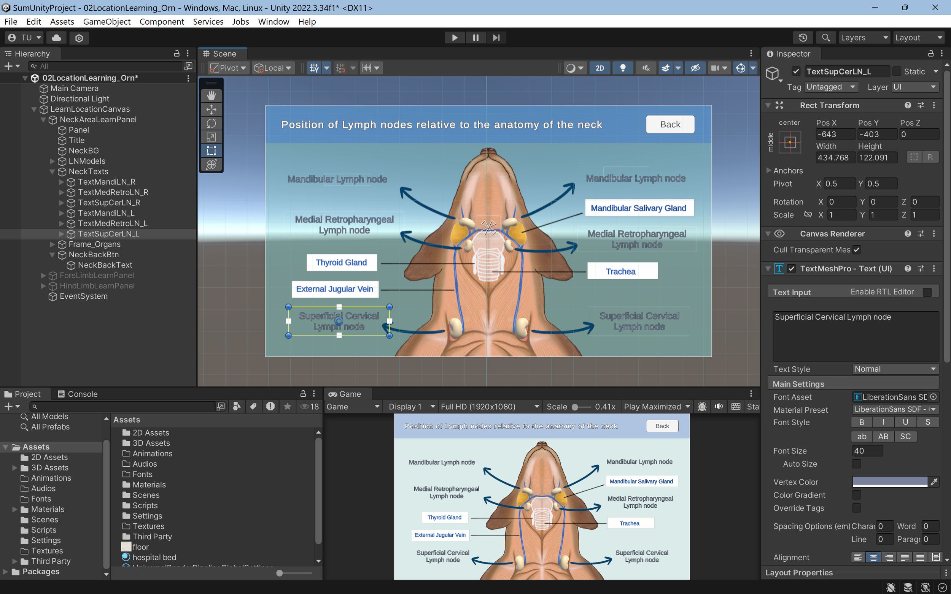951x594 pixels.
Task: Click the Font Size input field
Action: coord(867,451)
